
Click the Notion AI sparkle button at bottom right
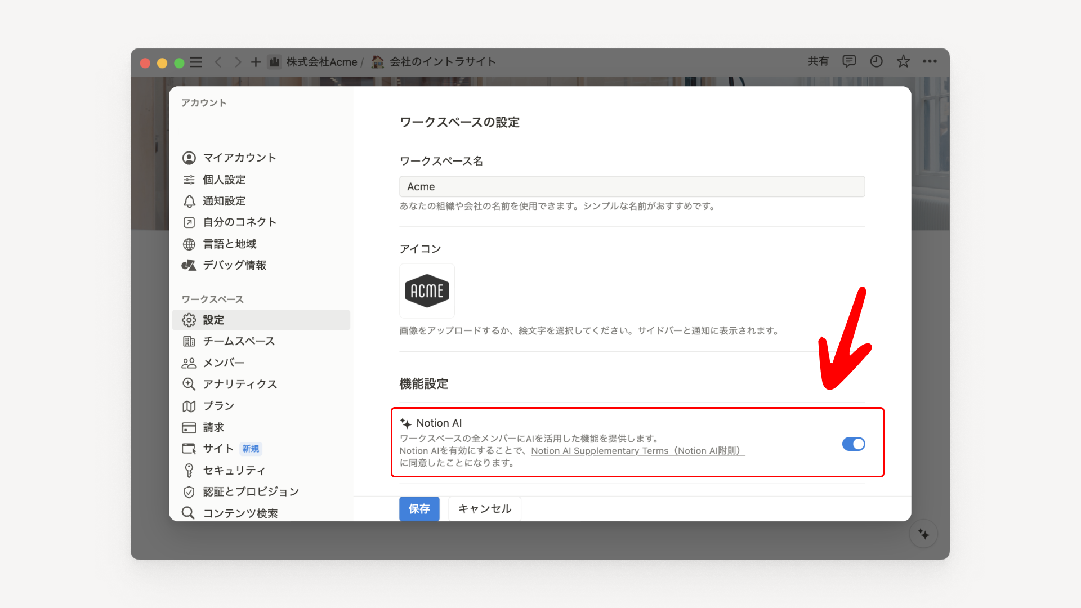pyautogui.click(x=923, y=534)
